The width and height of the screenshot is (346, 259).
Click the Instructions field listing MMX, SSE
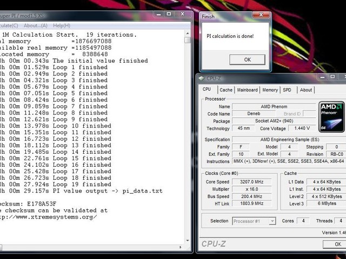(289, 161)
